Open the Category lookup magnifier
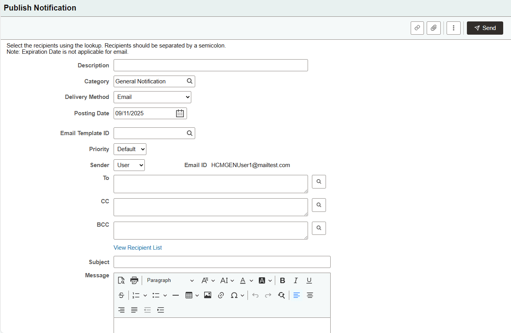Image resolution: width=511 pixels, height=333 pixels. click(x=189, y=81)
